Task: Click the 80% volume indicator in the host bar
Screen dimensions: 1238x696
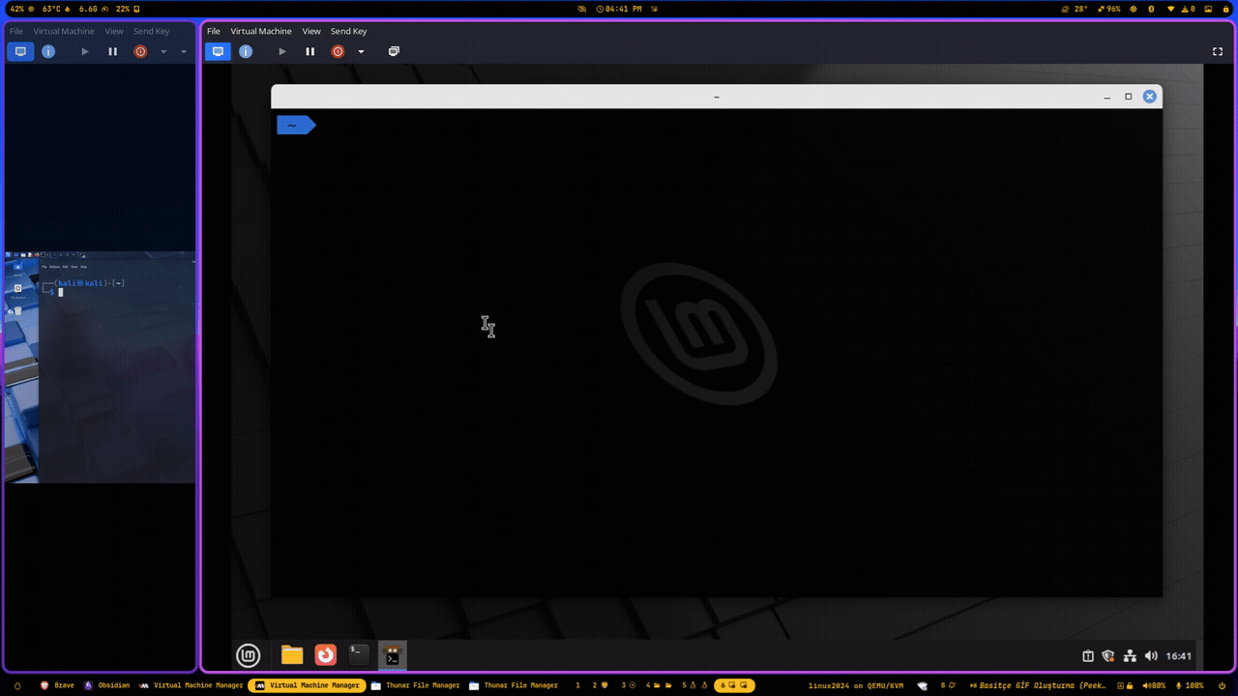Action: click(1155, 685)
